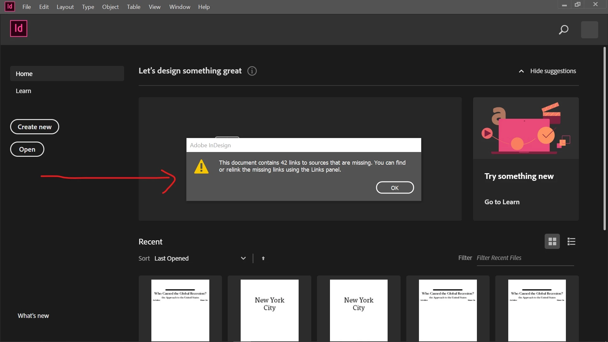
Task: Click the warning triangle icon in dialog
Action: (x=201, y=167)
